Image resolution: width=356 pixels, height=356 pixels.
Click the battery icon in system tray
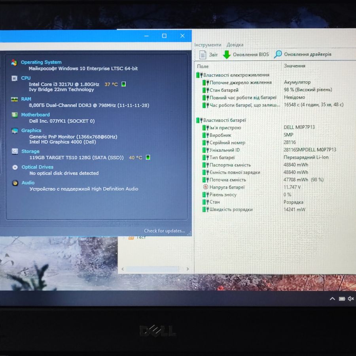[x=342, y=299]
